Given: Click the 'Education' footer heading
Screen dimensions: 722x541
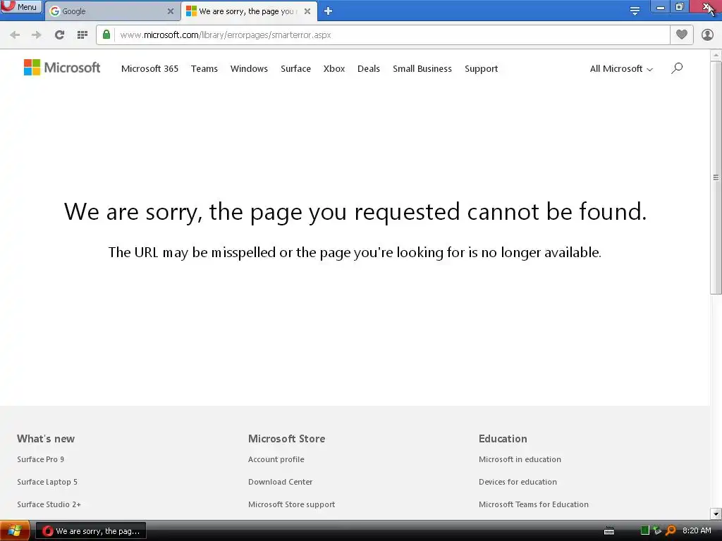Looking at the screenshot, I should (503, 438).
